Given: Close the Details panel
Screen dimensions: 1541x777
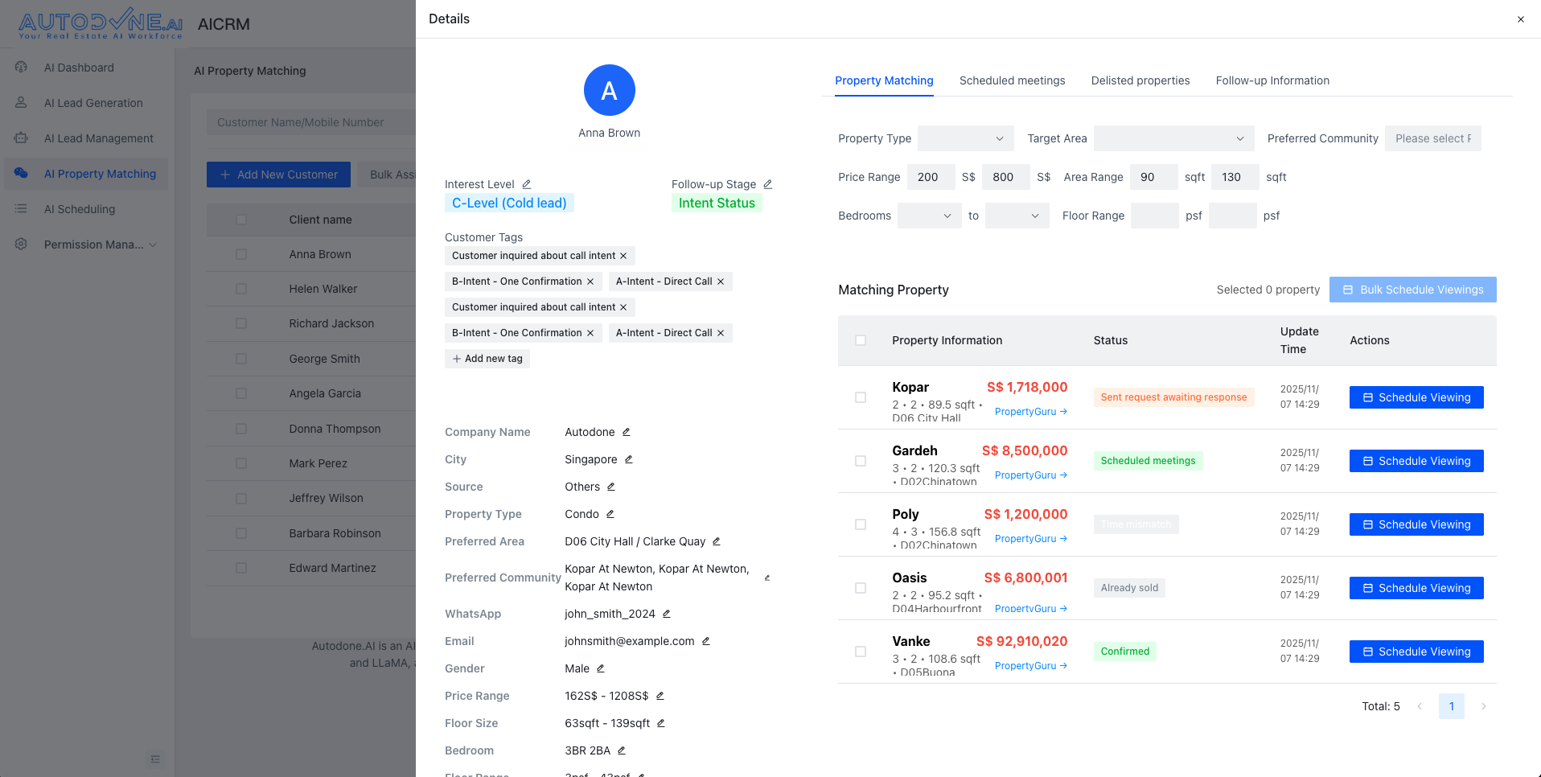Looking at the screenshot, I should (x=1520, y=19).
